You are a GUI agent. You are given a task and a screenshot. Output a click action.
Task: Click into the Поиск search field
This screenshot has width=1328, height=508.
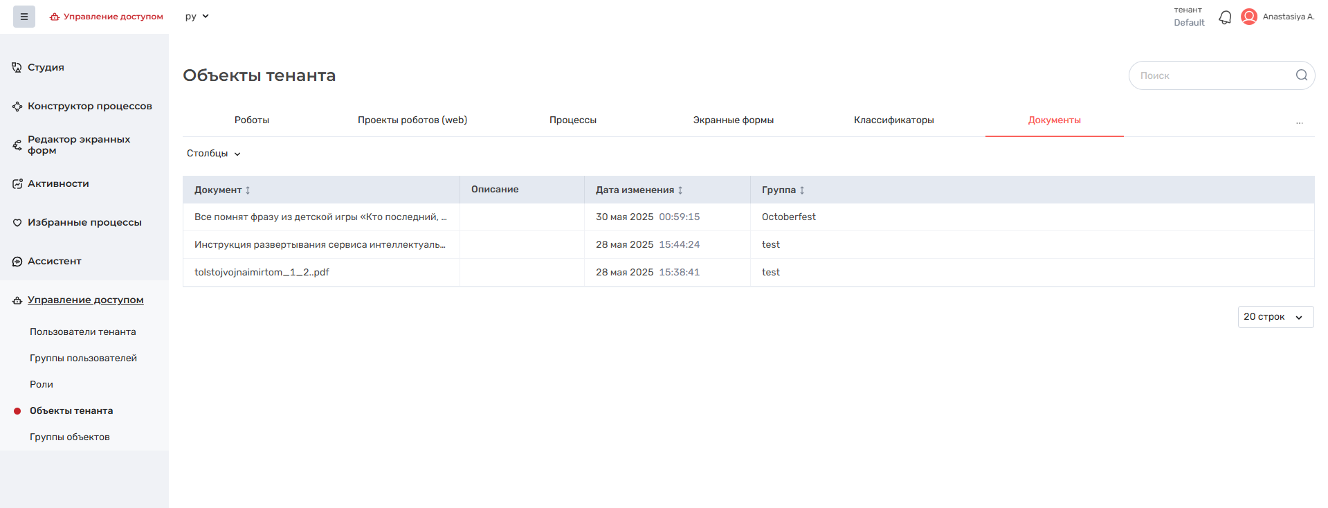pyautogui.click(x=1211, y=75)
